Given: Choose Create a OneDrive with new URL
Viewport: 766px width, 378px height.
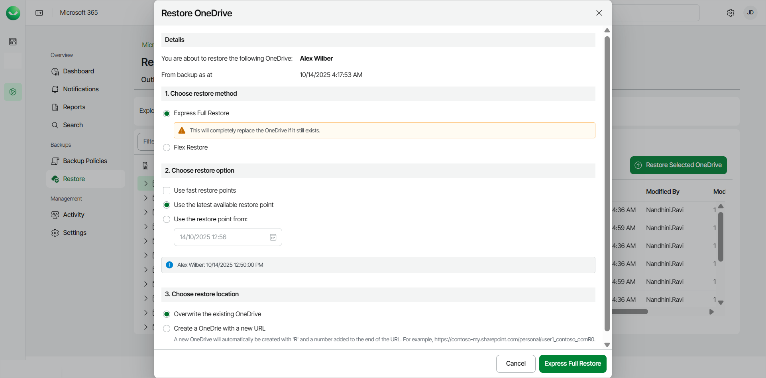Looking at the screenshot, I should [x=167, y=329].
